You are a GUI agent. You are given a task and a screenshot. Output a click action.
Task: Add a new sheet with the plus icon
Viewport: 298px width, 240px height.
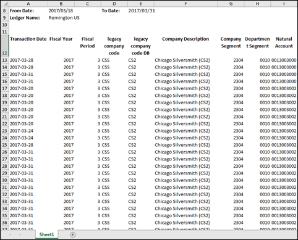[72, 234]
